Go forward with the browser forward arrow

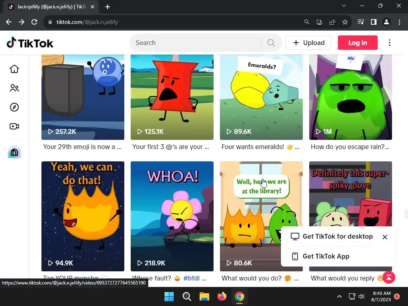tap(22, 22)
